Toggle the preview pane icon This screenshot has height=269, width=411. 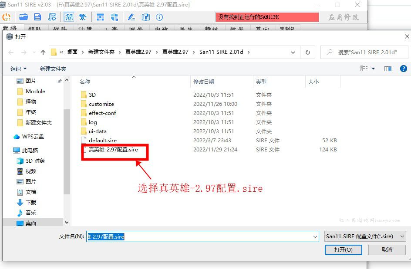tap(388, 69)
